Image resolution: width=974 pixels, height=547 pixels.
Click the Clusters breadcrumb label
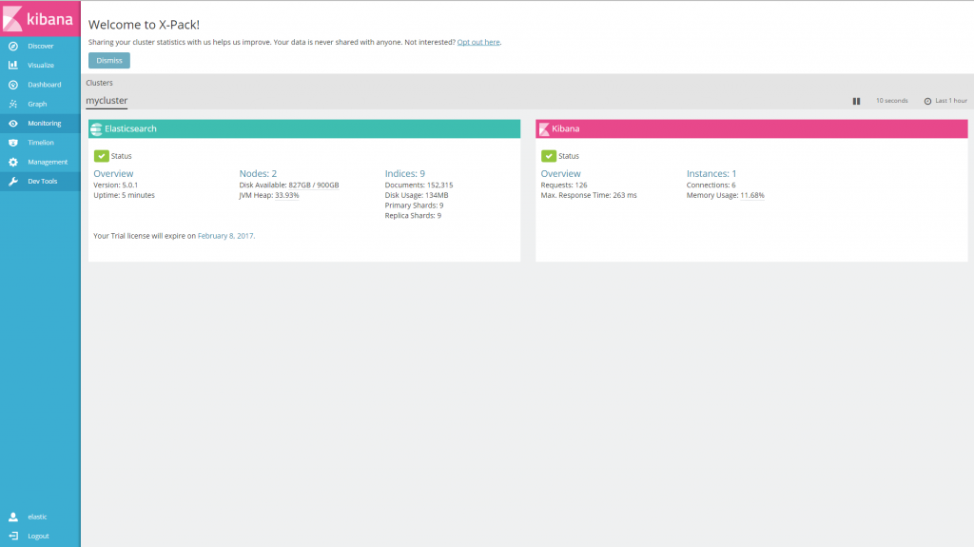point(99,83)
